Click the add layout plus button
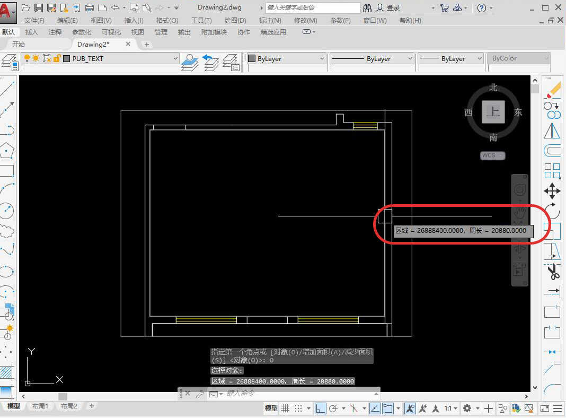Image resolution: width=566 pixels, height=418 pixels. coord(92,406)
